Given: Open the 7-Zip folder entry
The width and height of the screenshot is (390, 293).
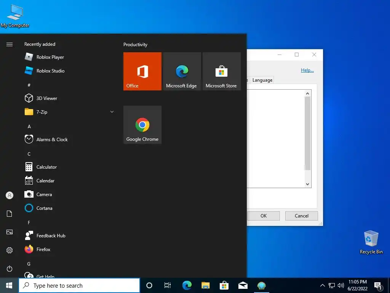Looking at the screenshot, I should (x=69, y=112).
